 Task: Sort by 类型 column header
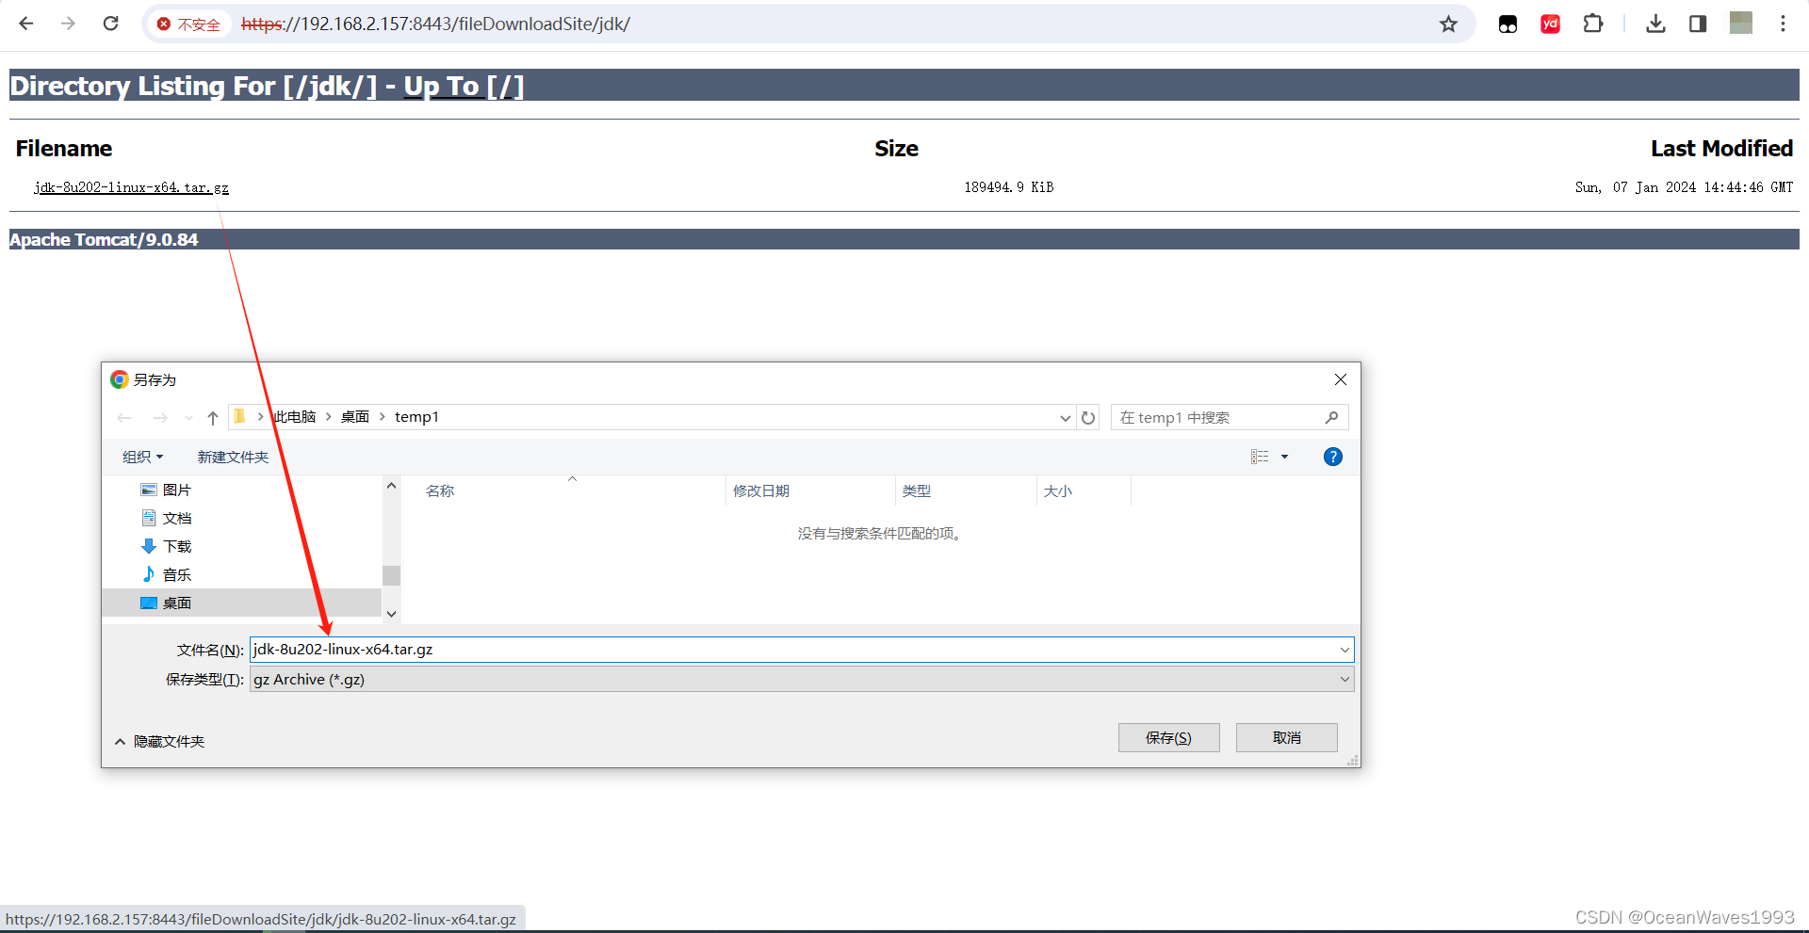(917, 491)
